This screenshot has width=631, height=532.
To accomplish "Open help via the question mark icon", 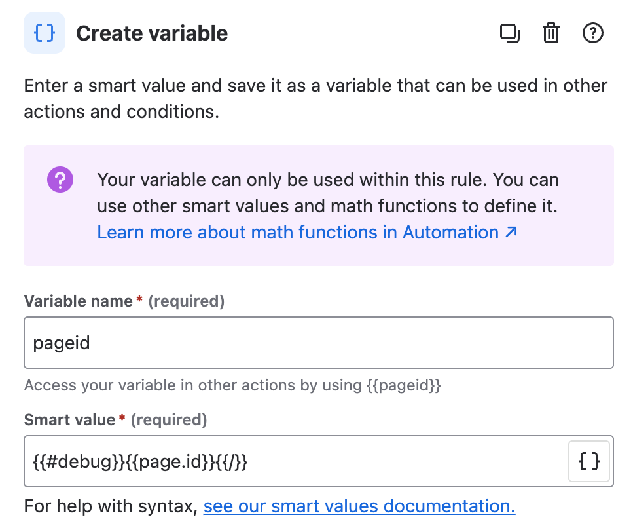I will coord(593,33).
